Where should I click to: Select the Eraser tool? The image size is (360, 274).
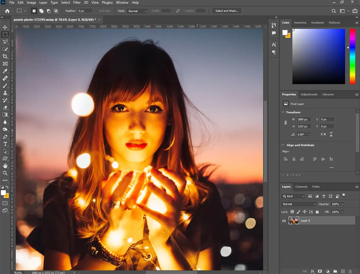coord(5,108)
